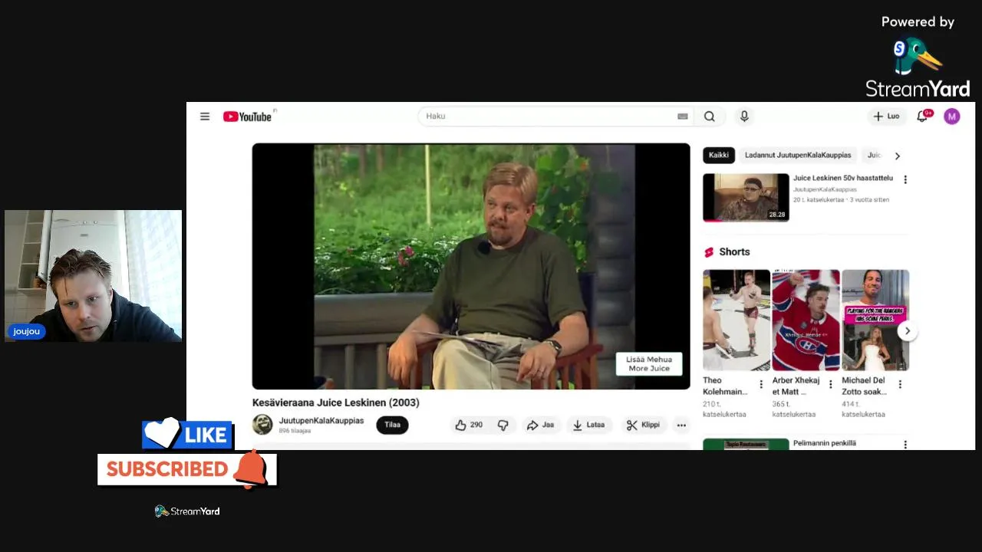
Task: Select the Ladannut JuutupenKalaKauppias chip
Action: (x=798, y=155)
